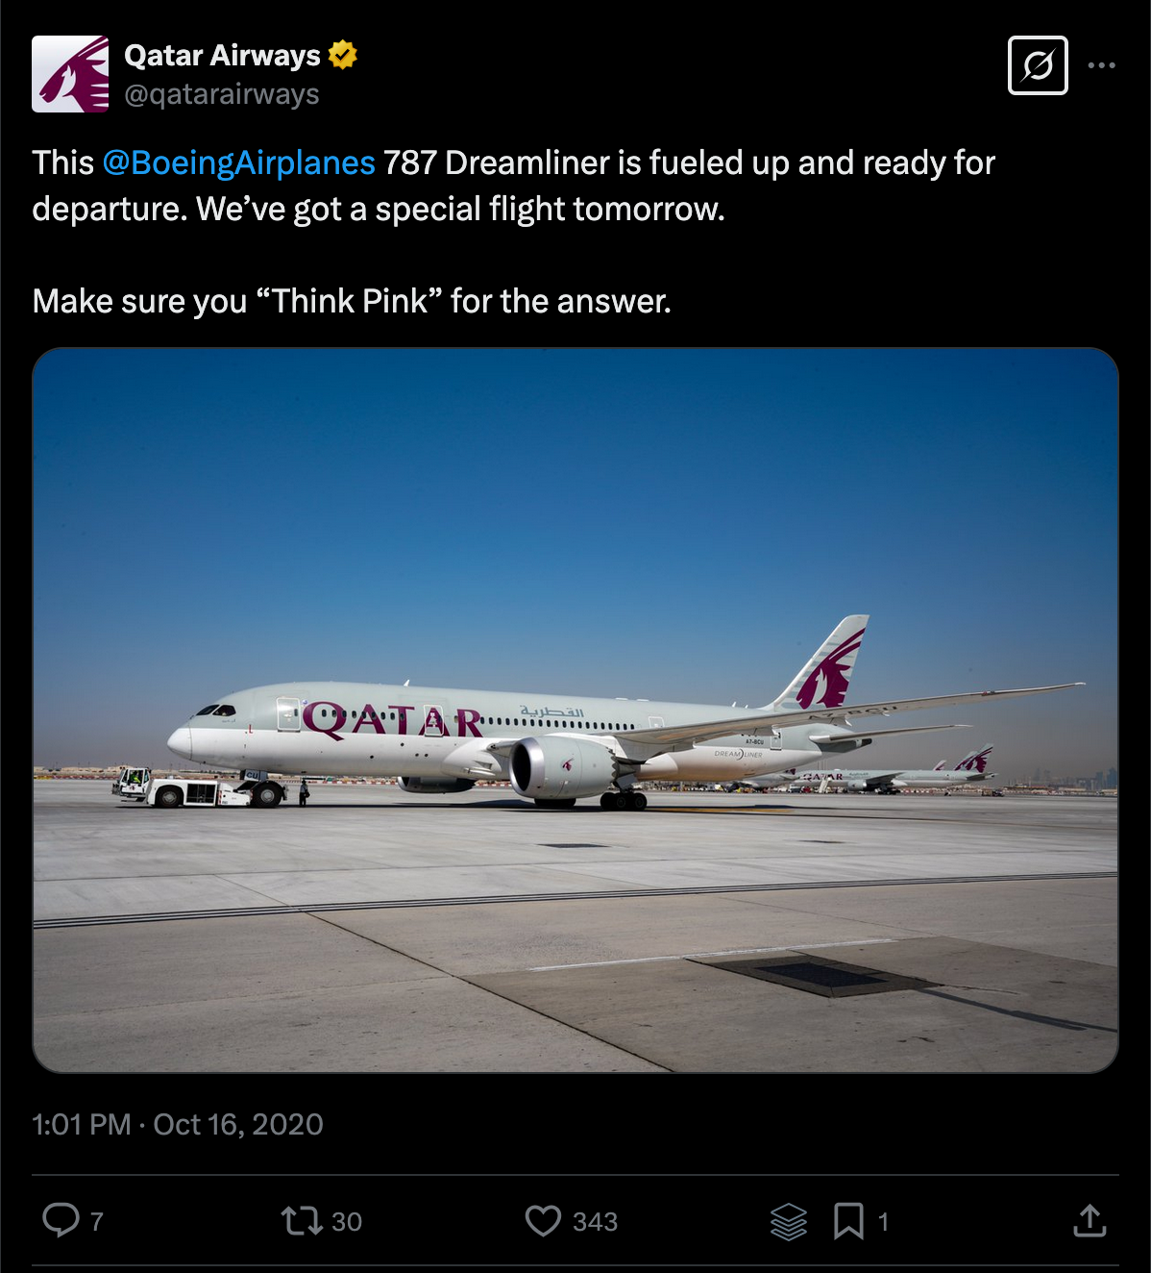Click the bookmark count of 1
This screenshot has width=1151, height=1273.
tap(883, 1222)
